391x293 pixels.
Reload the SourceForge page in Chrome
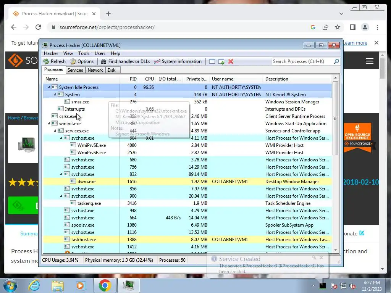point(38,27)
